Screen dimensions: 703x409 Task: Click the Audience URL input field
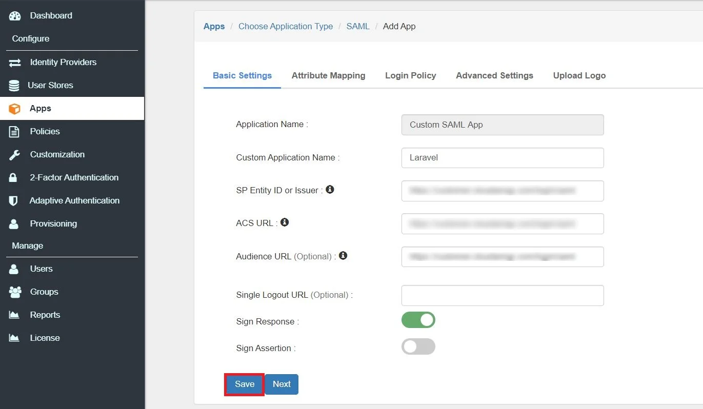[503, 256]
